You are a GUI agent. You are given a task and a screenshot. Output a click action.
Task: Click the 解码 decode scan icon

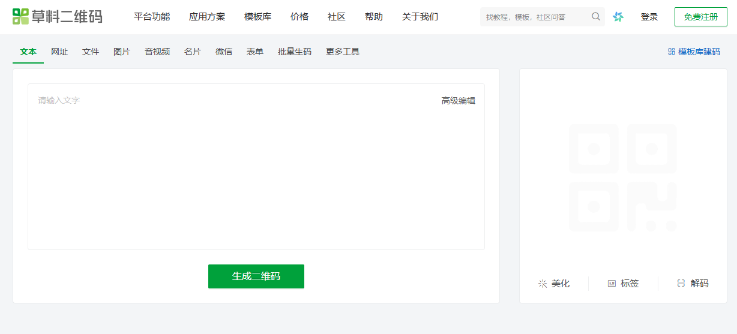(x=681, y=284)
